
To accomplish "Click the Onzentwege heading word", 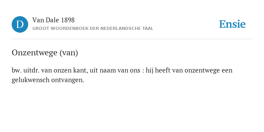I will [34, 53].
